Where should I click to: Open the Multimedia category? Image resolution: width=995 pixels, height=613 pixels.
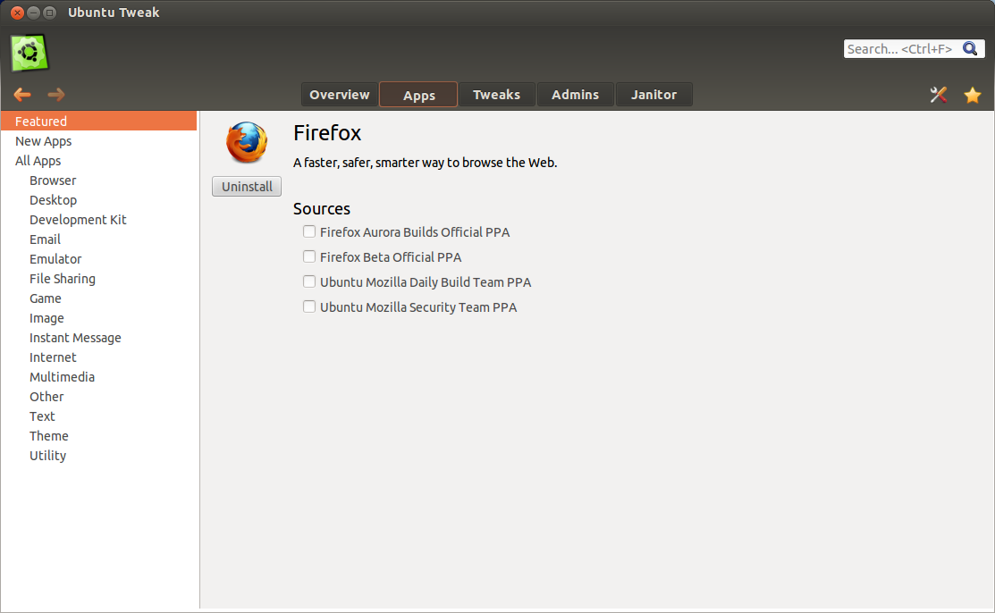point(99,377)
